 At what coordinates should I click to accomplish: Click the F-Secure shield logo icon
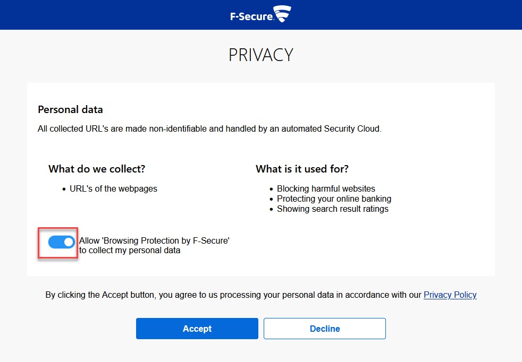tap(282, 14)
